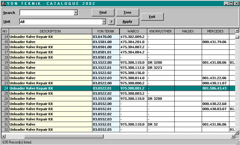
Task: Click the Apply button
Action: click(x=128, y=22)
